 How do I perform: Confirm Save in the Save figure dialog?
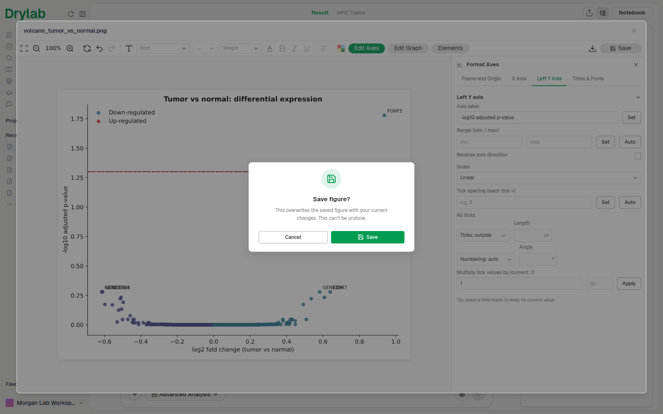[368, 237]
